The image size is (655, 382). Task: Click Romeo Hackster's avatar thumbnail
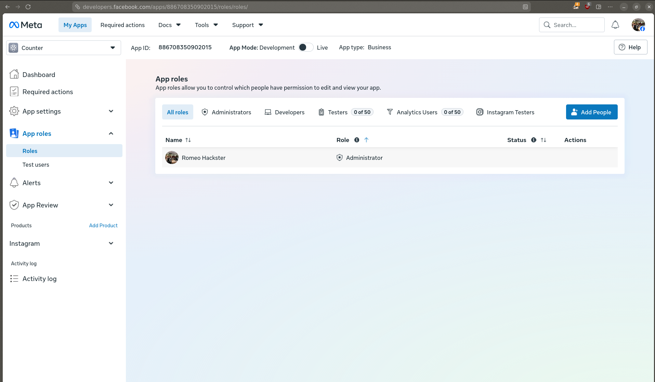click(172, 157)
